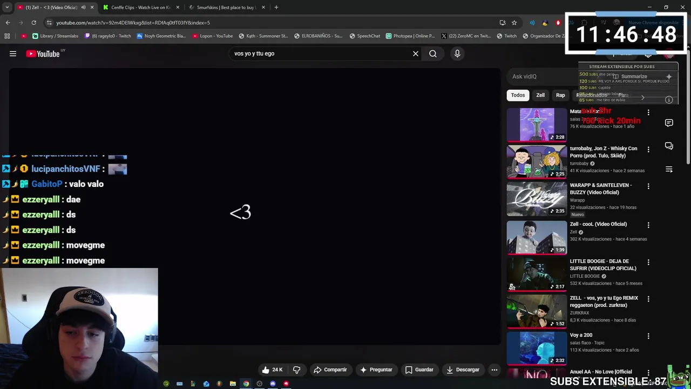The image size is (691, 389).
Task: Open turrobaby channel name link
Action: pyautogui.click(x=579, y=163)
